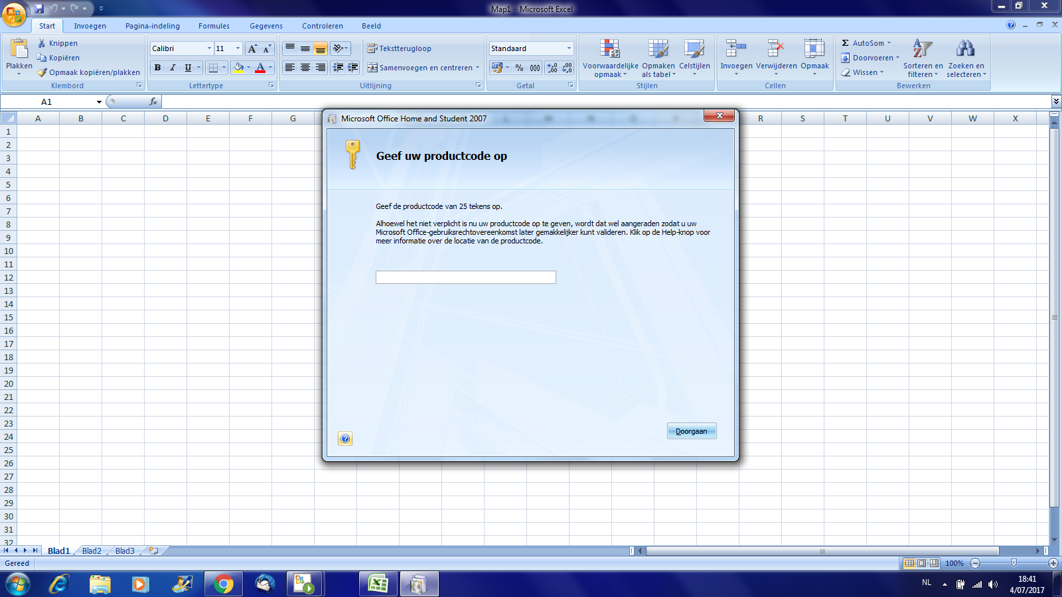The height and width of the screenshot is (597, 1062).
Task: Click Verwijderen cells button
Action: 776,58
